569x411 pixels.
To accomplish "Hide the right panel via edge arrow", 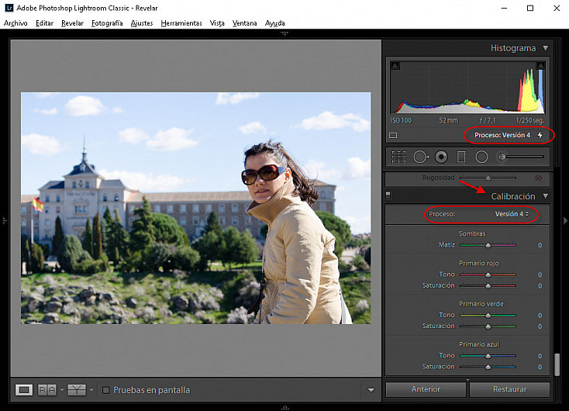I will click(x=565, y=220).
